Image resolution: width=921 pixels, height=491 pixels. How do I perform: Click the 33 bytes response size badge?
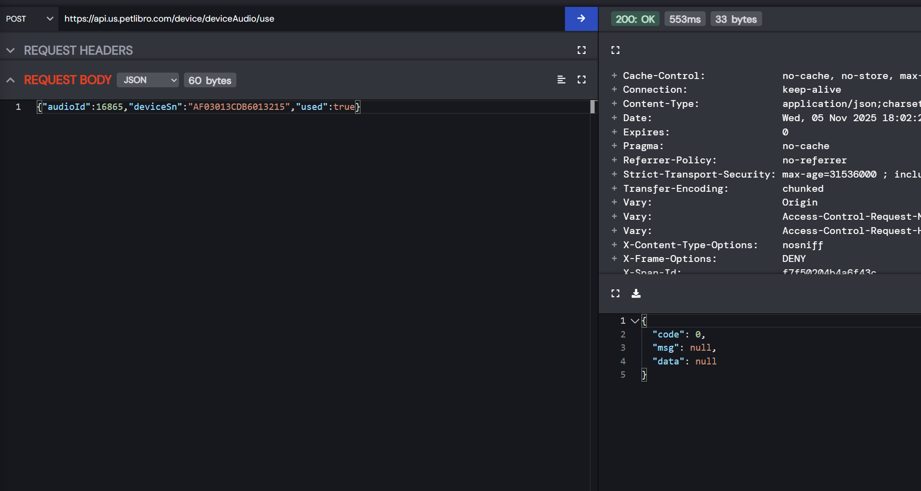tap(736, 19)
